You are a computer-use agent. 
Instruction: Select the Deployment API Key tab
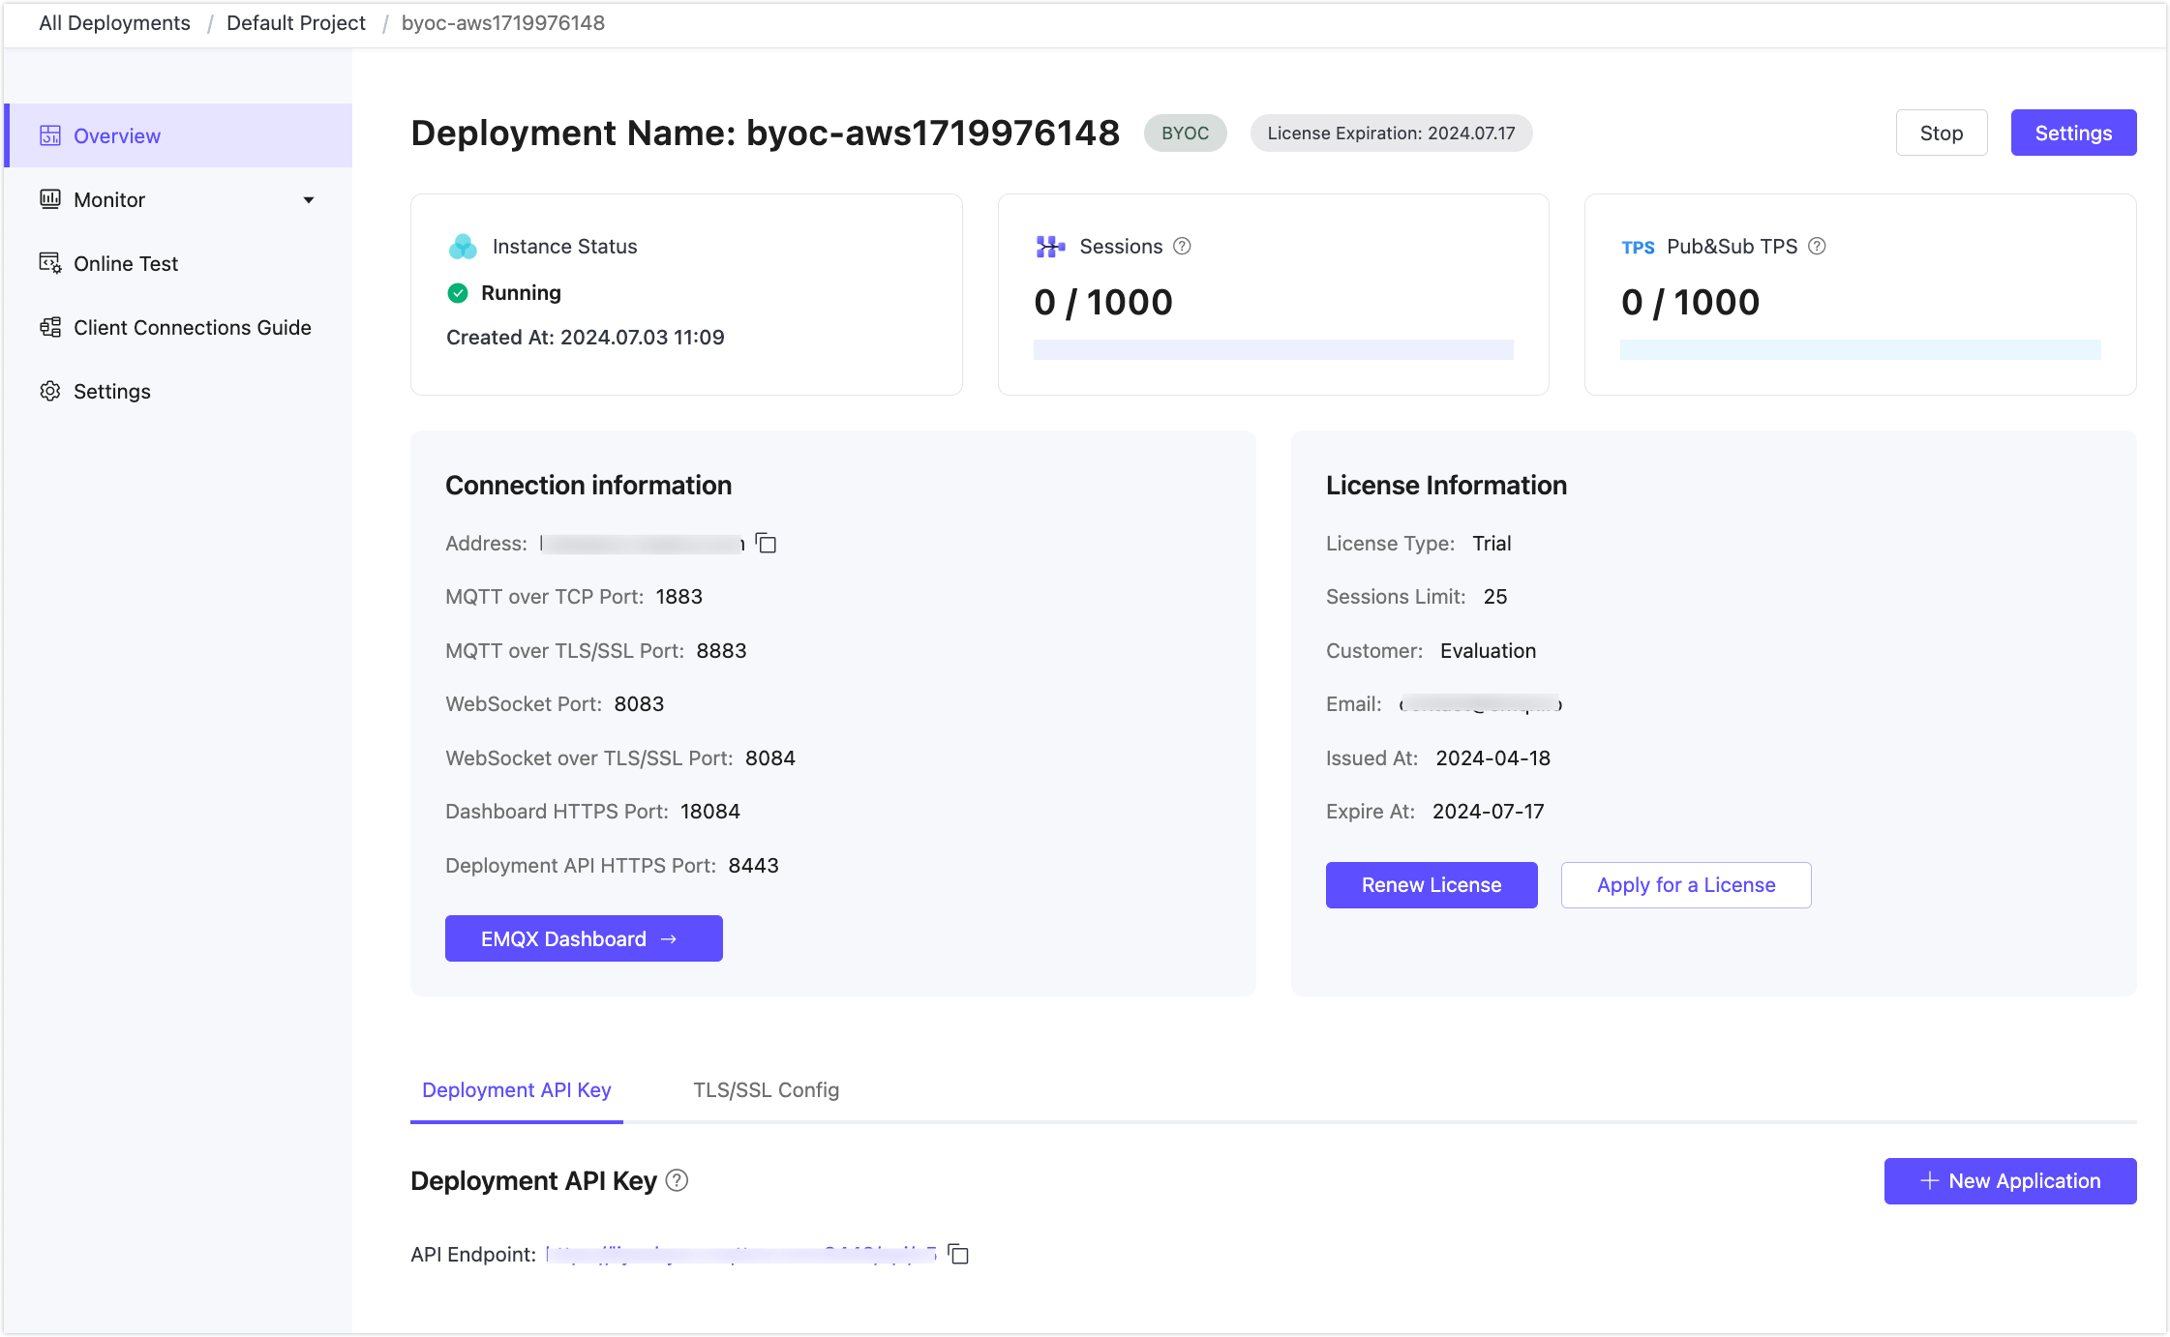click(x=516, y=1090)
